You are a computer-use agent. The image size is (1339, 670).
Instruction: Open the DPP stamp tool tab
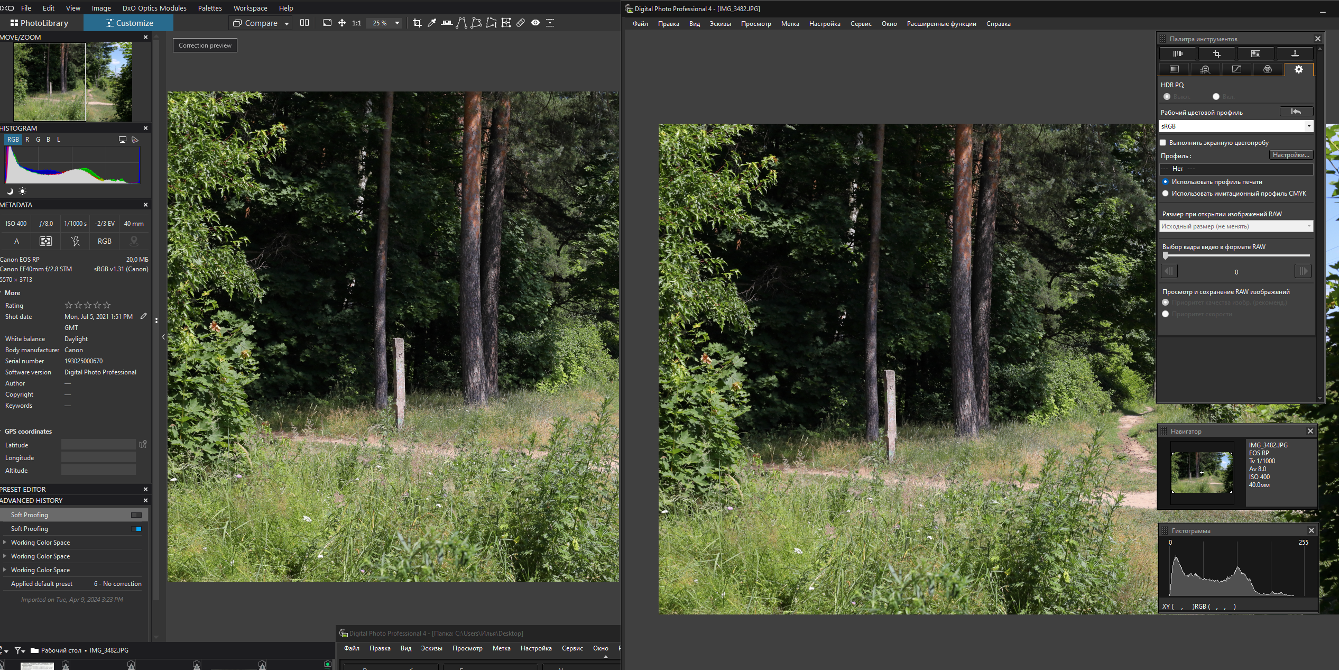coord(1295,53)
